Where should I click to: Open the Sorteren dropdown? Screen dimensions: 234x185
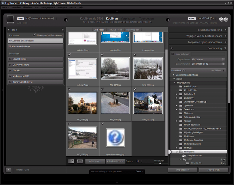(139, 161)
